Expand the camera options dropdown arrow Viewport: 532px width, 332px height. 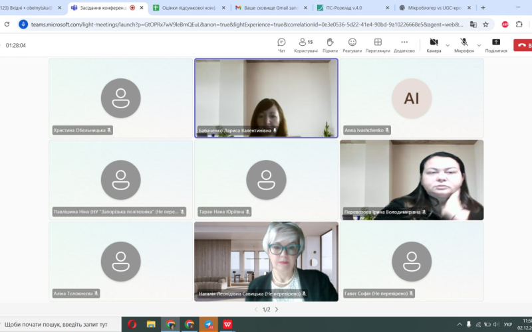[x=448, y=45]
